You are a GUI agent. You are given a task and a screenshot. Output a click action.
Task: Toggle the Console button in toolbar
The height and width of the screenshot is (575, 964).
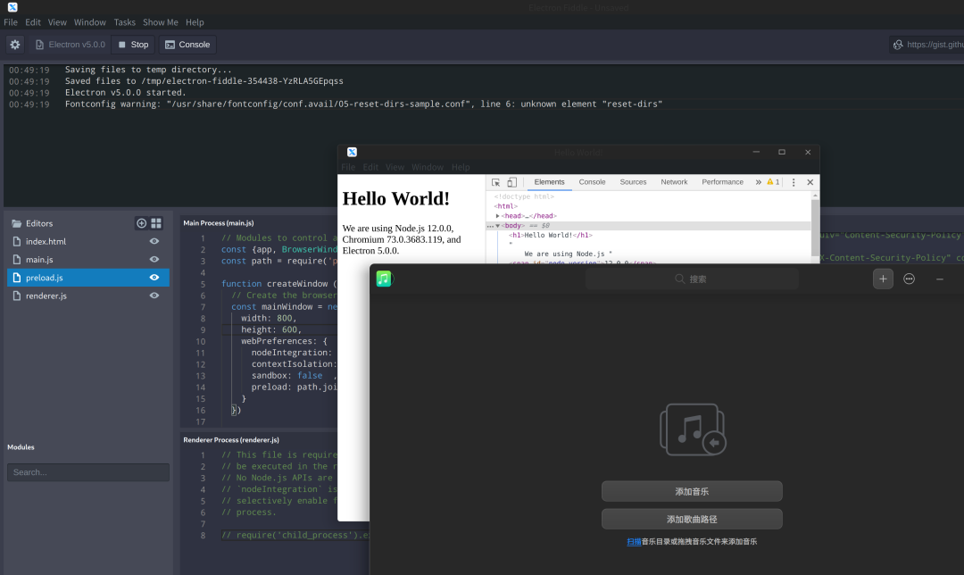click(187, 45)
